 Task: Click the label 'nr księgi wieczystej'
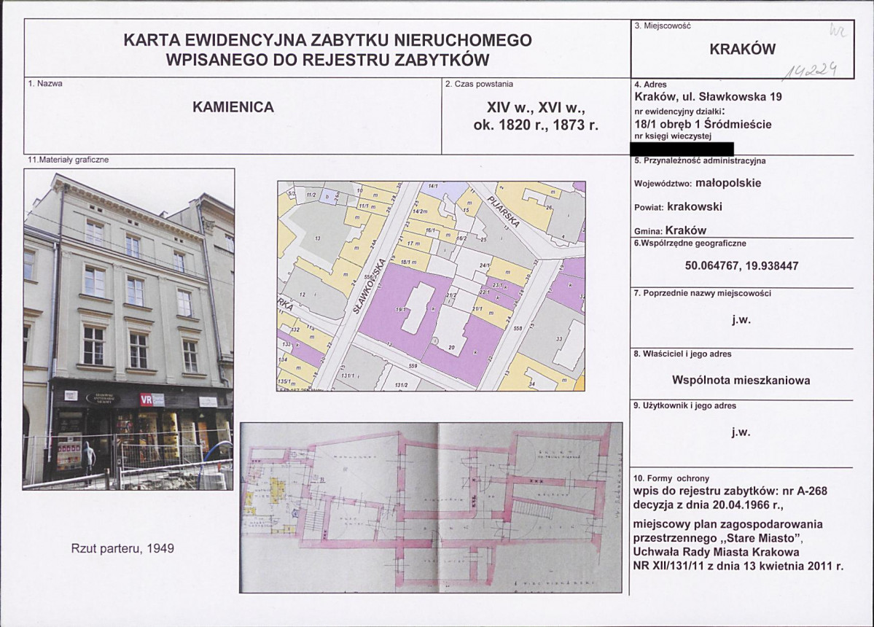point(673,136)
